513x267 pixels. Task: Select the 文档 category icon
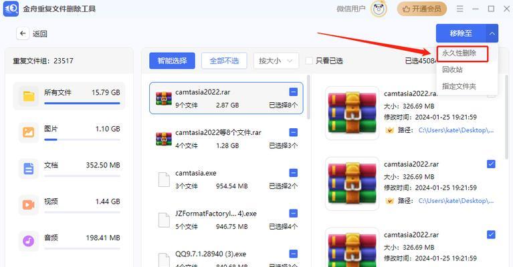pyautogui.click(x=29, y=168)
